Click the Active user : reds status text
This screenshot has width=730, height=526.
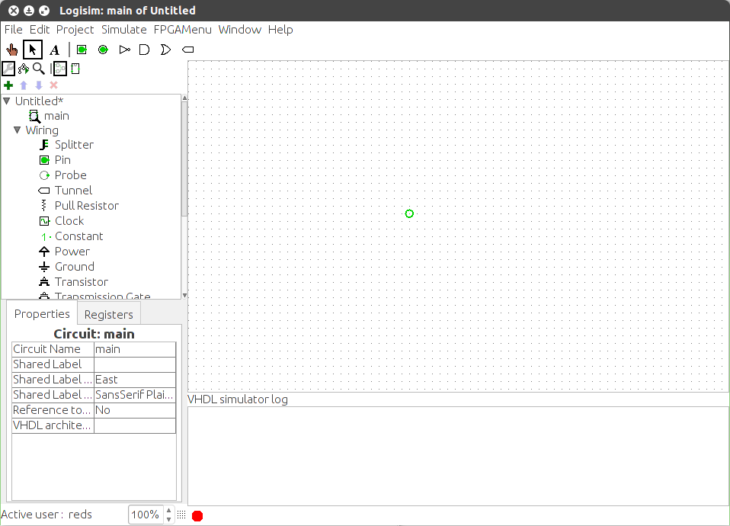[46, 515]
